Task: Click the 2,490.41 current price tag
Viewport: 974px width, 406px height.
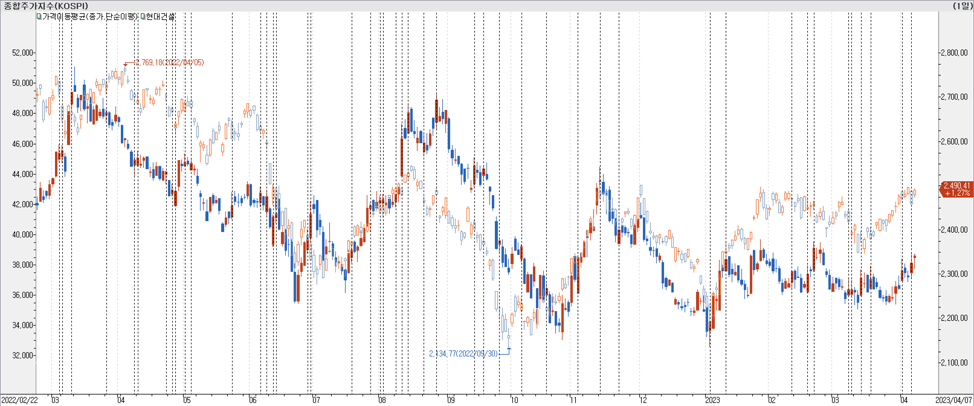Action: (956, 189)
